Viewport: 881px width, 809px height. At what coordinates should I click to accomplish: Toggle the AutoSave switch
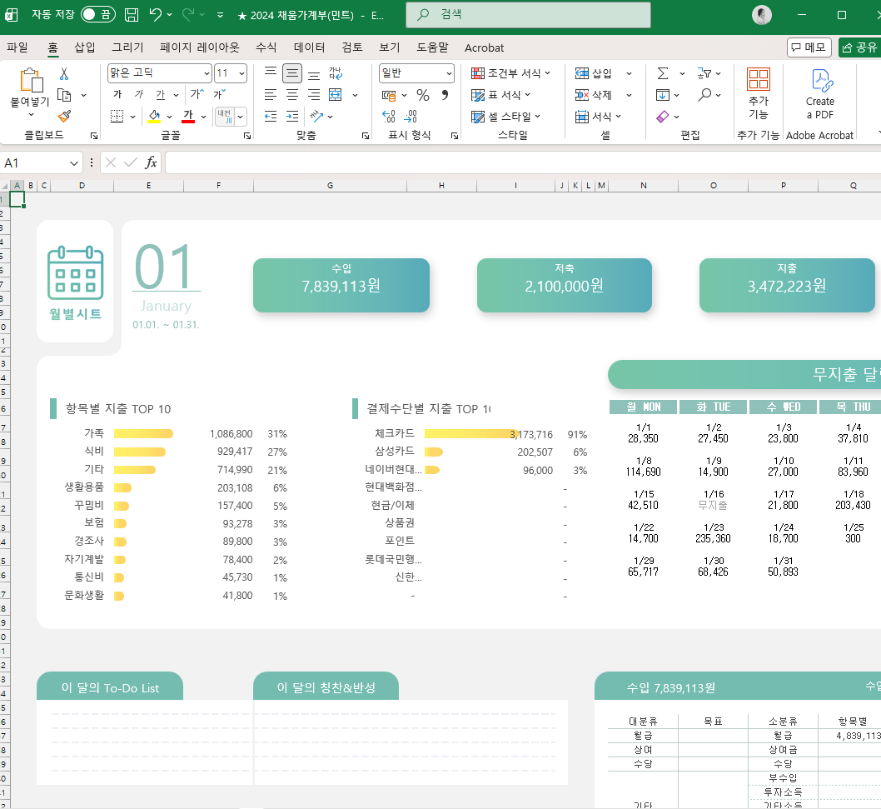coord(97,15)
